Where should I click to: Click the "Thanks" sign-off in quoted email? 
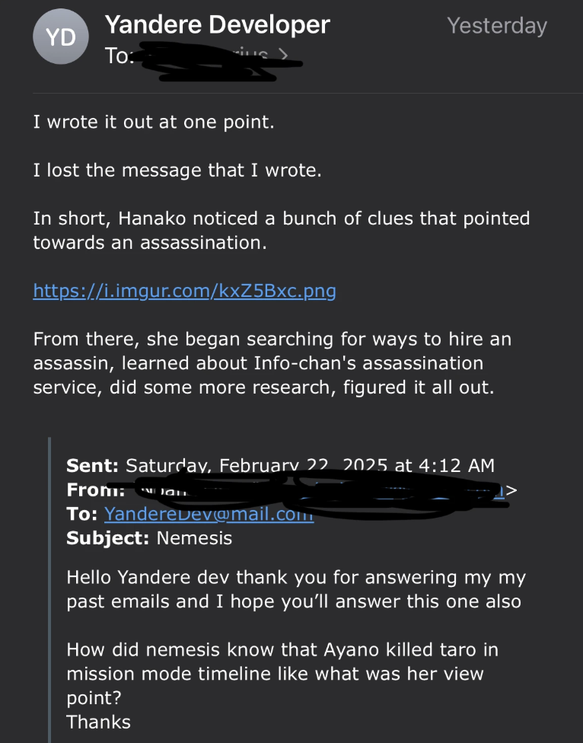pos(98,722)
